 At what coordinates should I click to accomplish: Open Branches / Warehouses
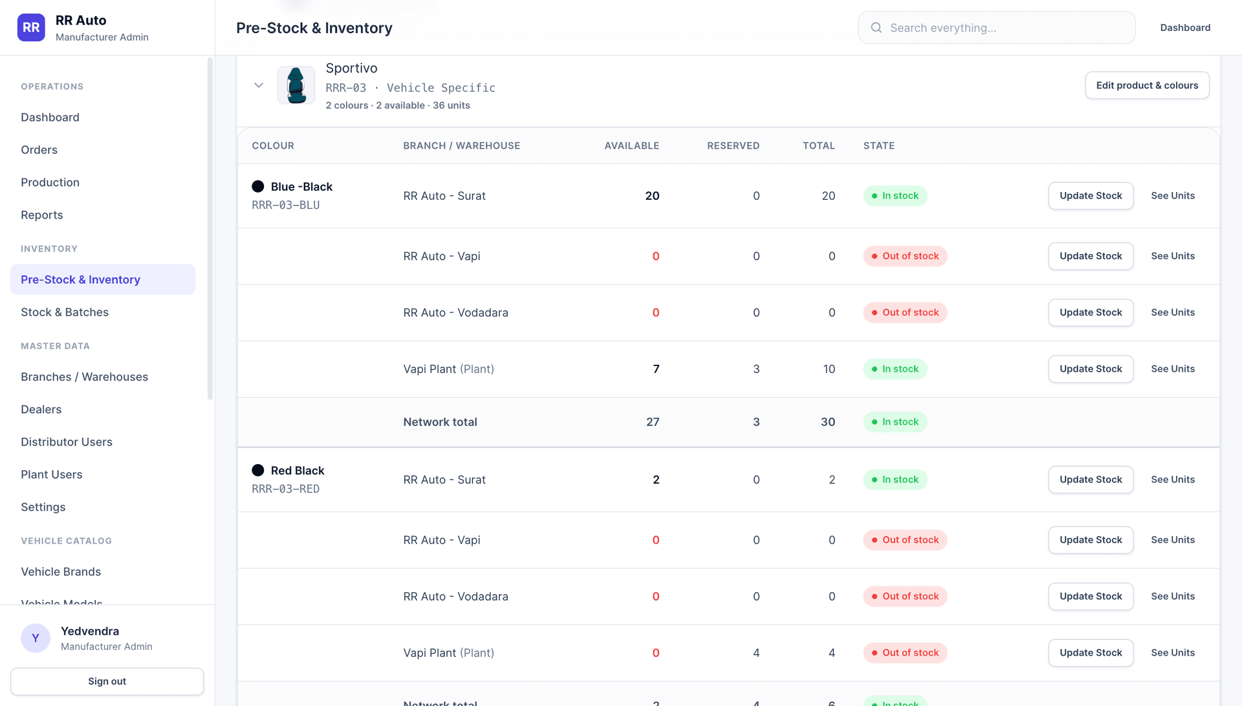[x=84, y=376]
